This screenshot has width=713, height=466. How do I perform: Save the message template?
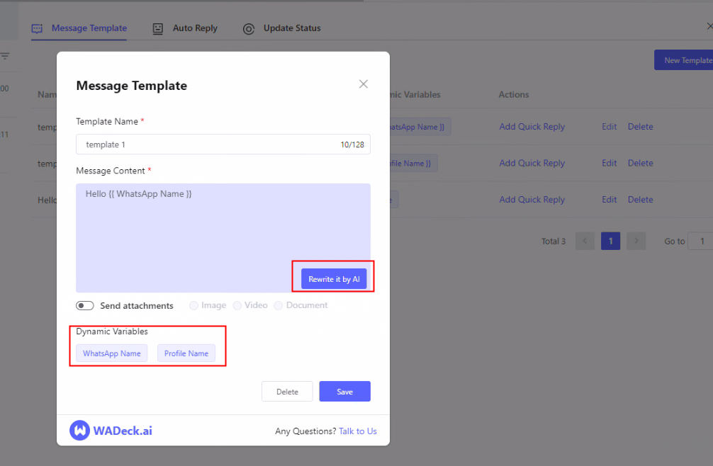(x=344, y=392)
